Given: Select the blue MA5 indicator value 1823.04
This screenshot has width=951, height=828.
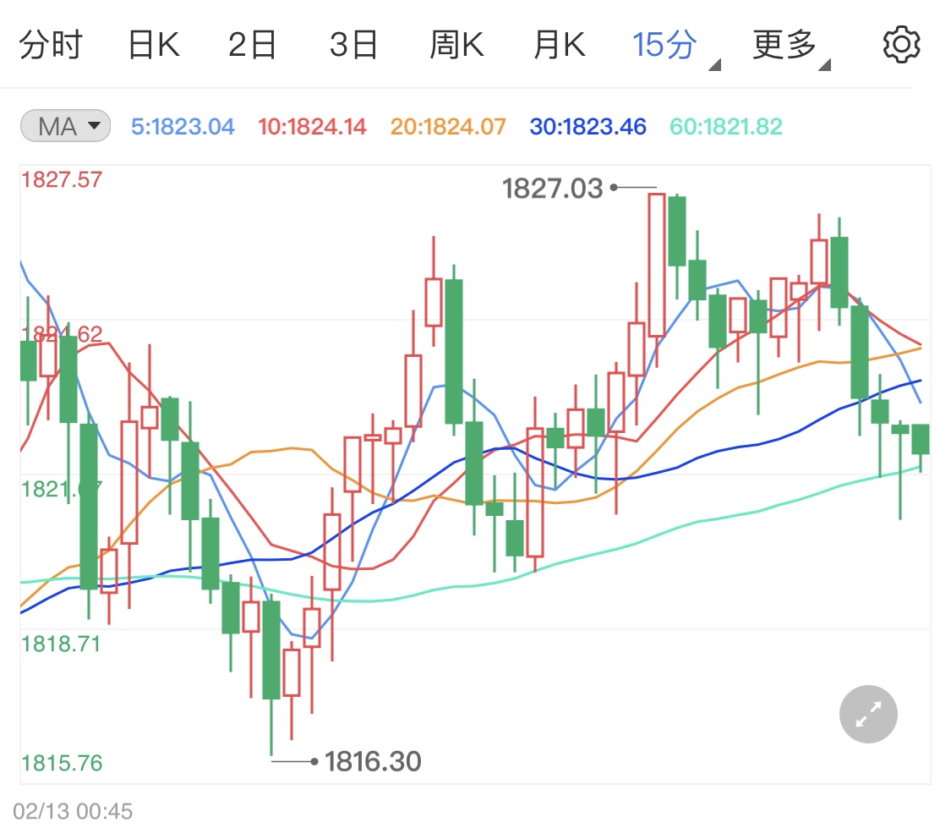Looking at the screenshot, I should 183,126.
